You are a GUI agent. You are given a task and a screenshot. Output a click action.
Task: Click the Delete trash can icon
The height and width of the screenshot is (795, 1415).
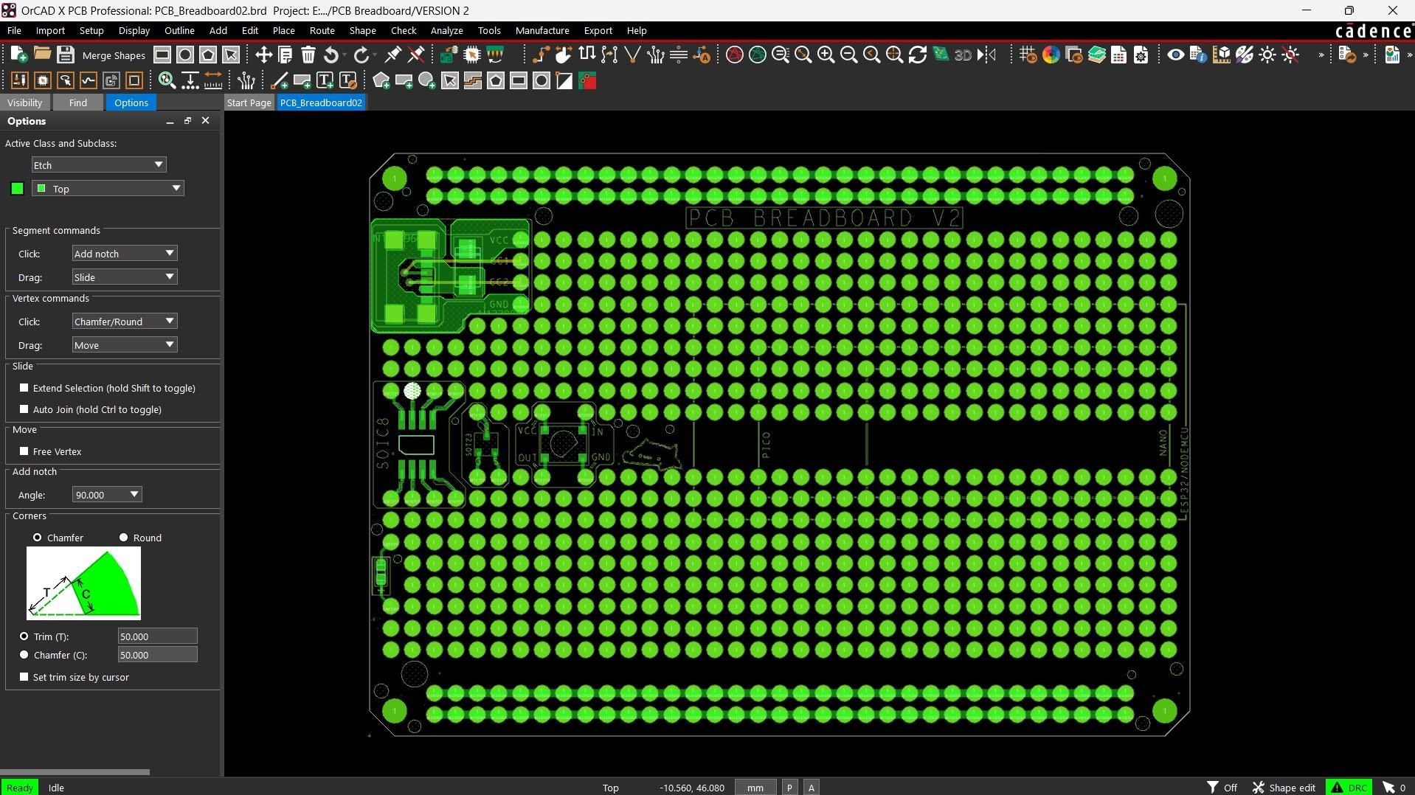coord(308,55)
